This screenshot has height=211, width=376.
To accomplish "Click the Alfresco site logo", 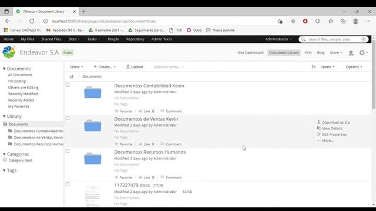I will [x=9, y=52].
